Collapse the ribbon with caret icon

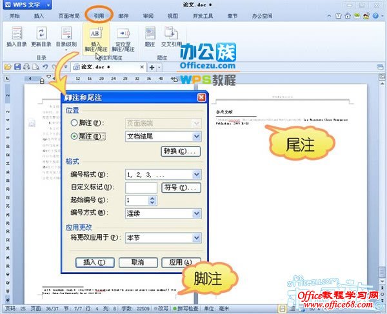(329, 15)
